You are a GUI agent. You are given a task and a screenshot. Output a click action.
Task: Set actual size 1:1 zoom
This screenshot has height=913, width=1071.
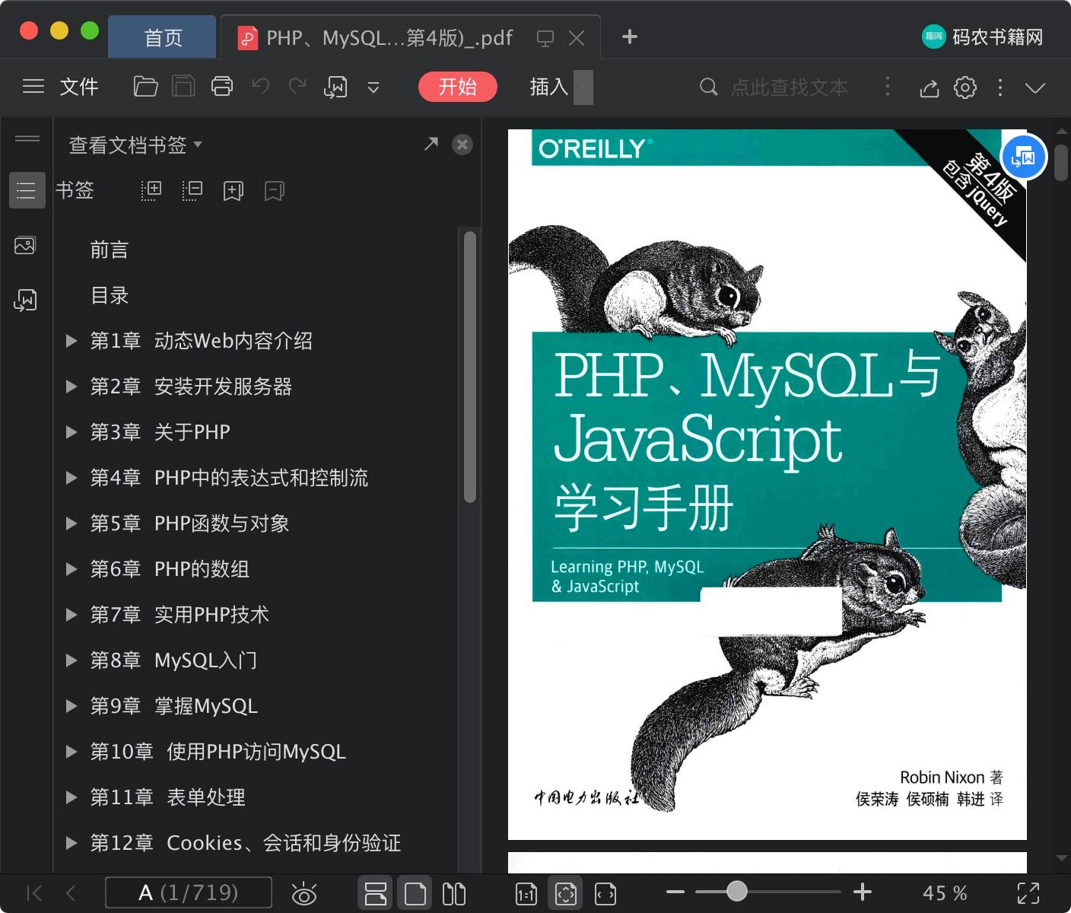tap(526, 893)
